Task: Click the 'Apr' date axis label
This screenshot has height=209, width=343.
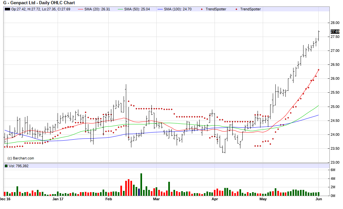Action: 215,199
